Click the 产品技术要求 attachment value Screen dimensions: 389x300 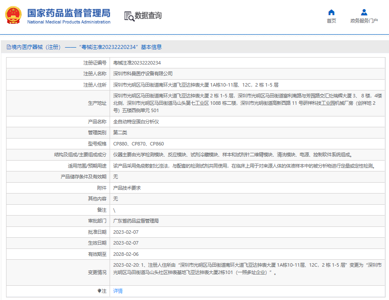[x=127, y=188]
